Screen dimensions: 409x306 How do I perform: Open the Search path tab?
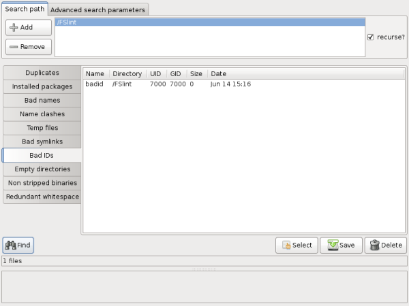24,10
